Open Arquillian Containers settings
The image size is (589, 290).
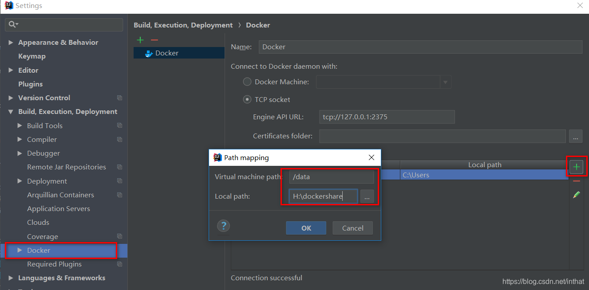(60, 195)
